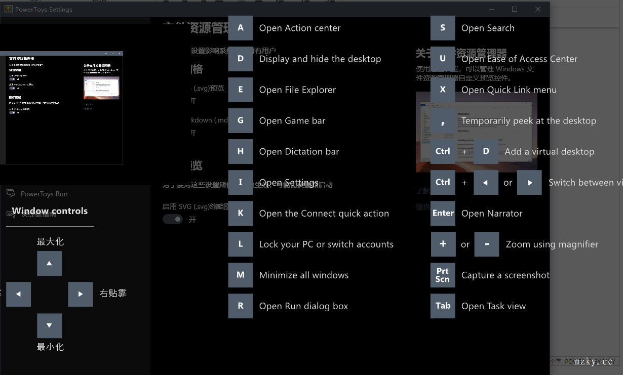Image resolution: width=623 pixels, height=375 pixels.
Task: Click the PowerToys Settings title bar app icon
Action: coord(9,9)
